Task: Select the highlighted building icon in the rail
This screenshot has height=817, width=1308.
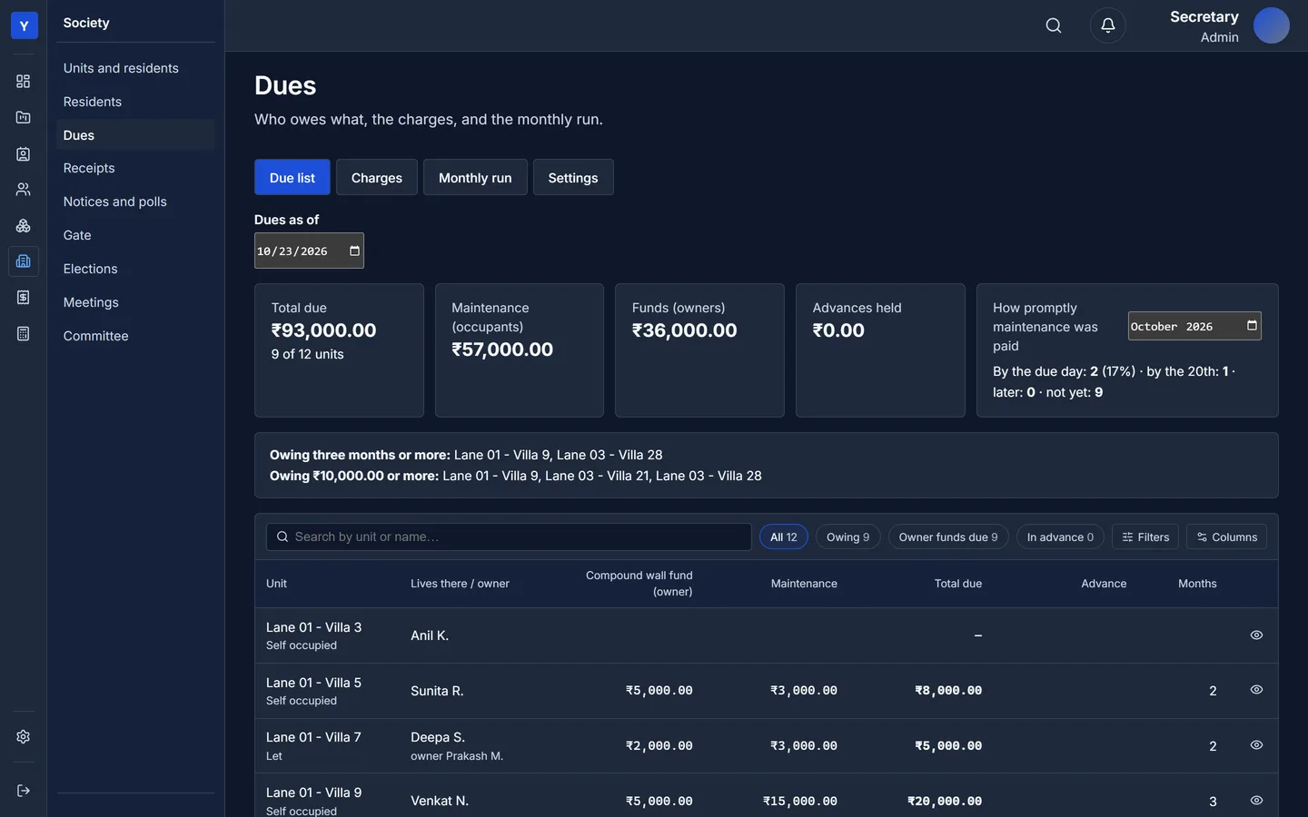Action: coord(24,261)
